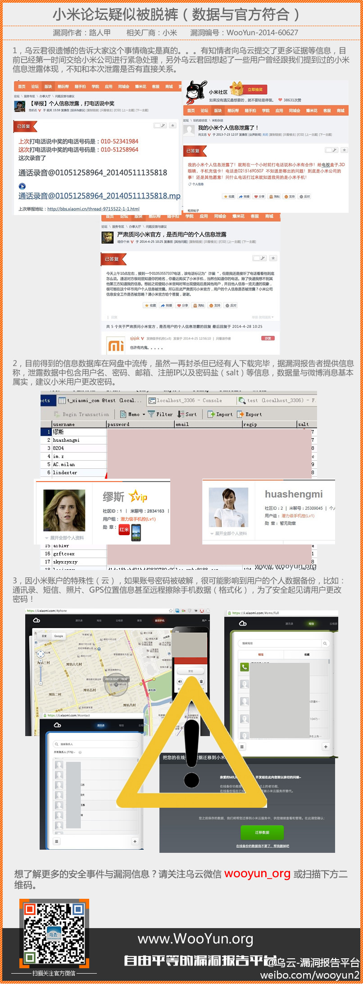
Task: Click 收藏 under 我的小米个人信息泄露了 post
Action: [x=229, y=197]
